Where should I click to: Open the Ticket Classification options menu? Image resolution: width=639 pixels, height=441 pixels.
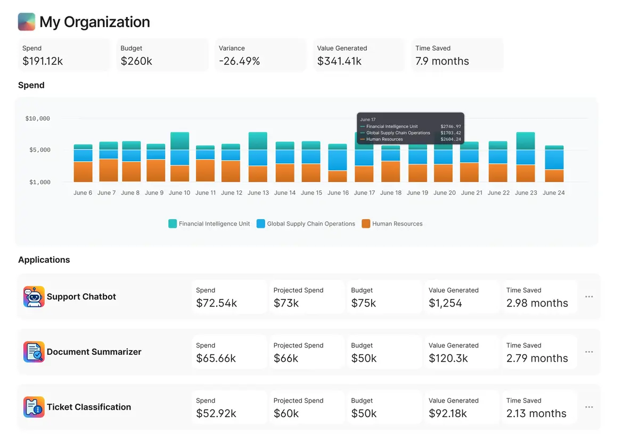click(x=589, y=407)
